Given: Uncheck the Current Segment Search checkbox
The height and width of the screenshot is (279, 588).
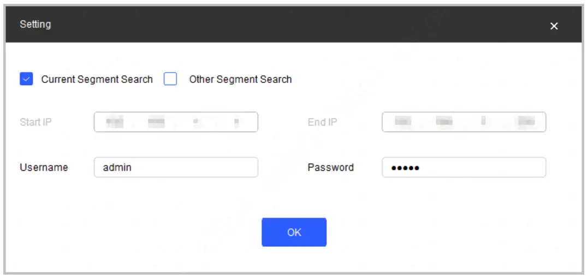Looking at the screenshot, I should [x=26, y=79].
